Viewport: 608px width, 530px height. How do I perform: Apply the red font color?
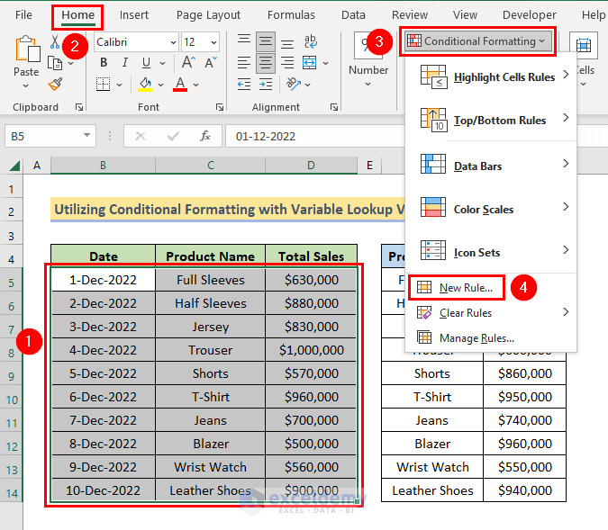pyautogui.click(x=180, y=84)
